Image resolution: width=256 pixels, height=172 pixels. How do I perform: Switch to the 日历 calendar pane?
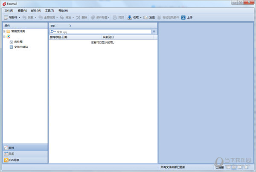(25, 154)
